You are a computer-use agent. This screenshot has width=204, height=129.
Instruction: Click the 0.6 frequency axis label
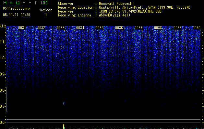coord(3,123)
